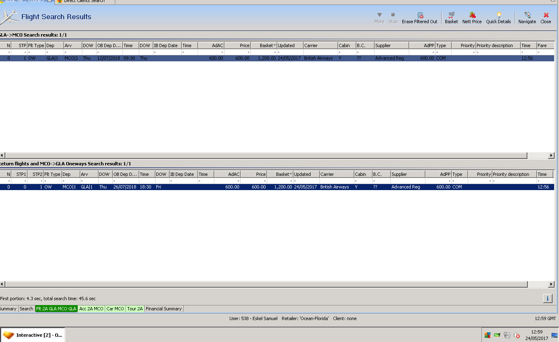Click Priority description header in return flights table
This screenshot has width=559, height=342.
[x=514, y=174]
